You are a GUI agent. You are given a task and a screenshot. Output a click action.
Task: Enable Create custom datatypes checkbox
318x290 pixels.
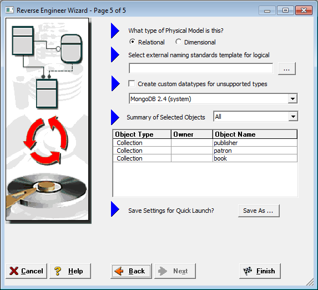click(132, 83)
